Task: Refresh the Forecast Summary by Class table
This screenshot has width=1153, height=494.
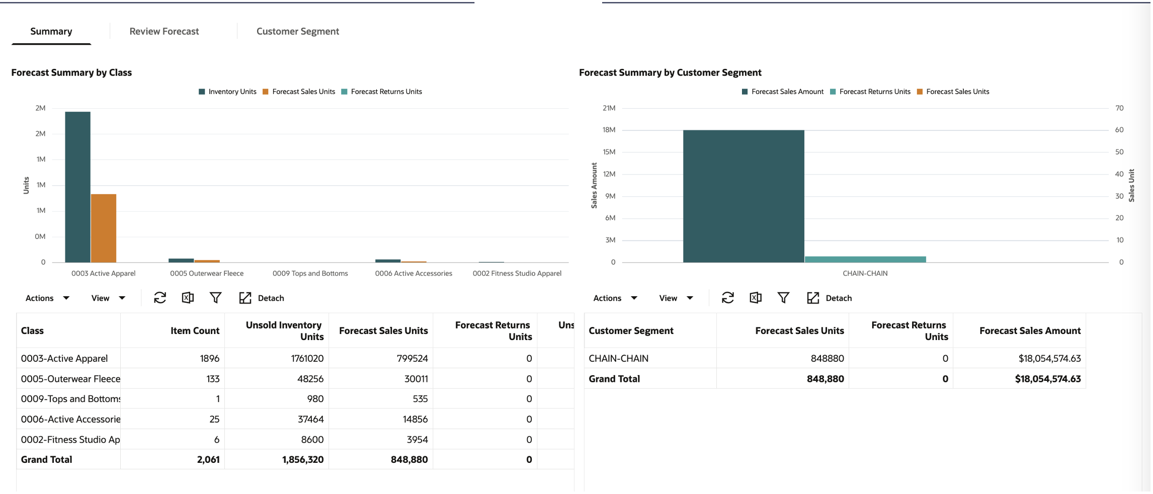Action: [160, 298]
